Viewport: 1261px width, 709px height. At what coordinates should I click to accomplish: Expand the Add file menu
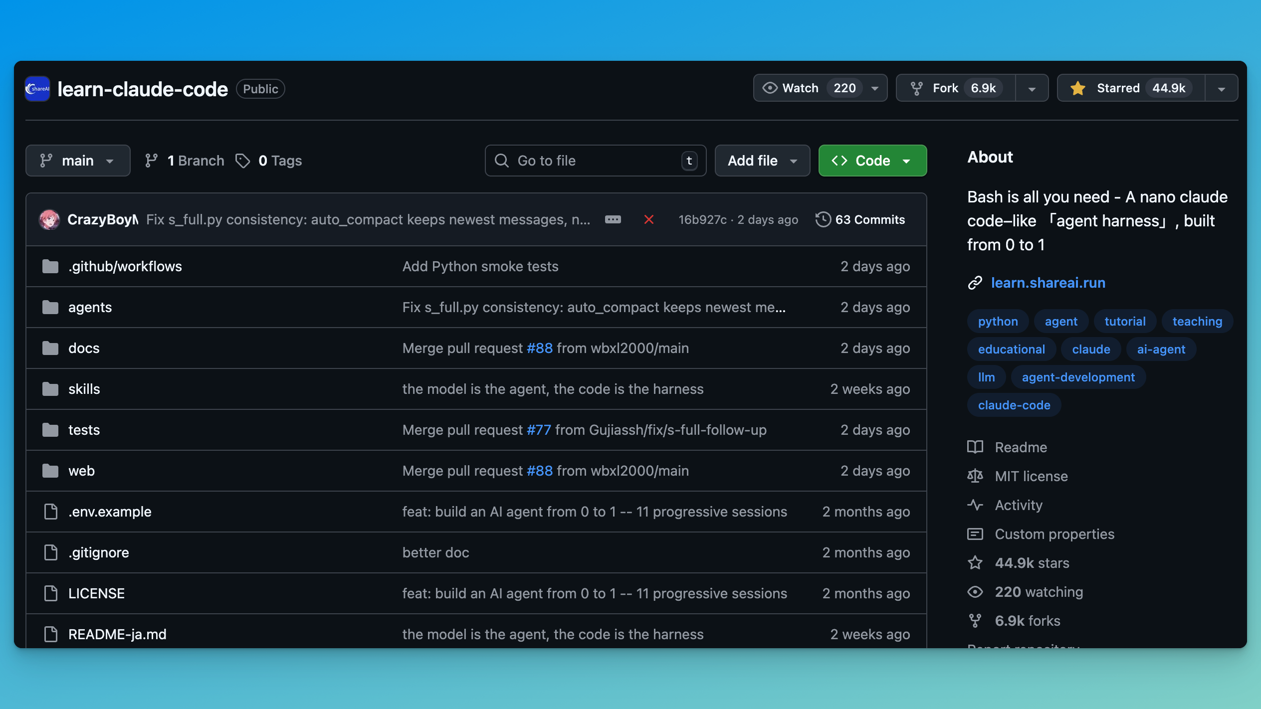pos(762,161)
